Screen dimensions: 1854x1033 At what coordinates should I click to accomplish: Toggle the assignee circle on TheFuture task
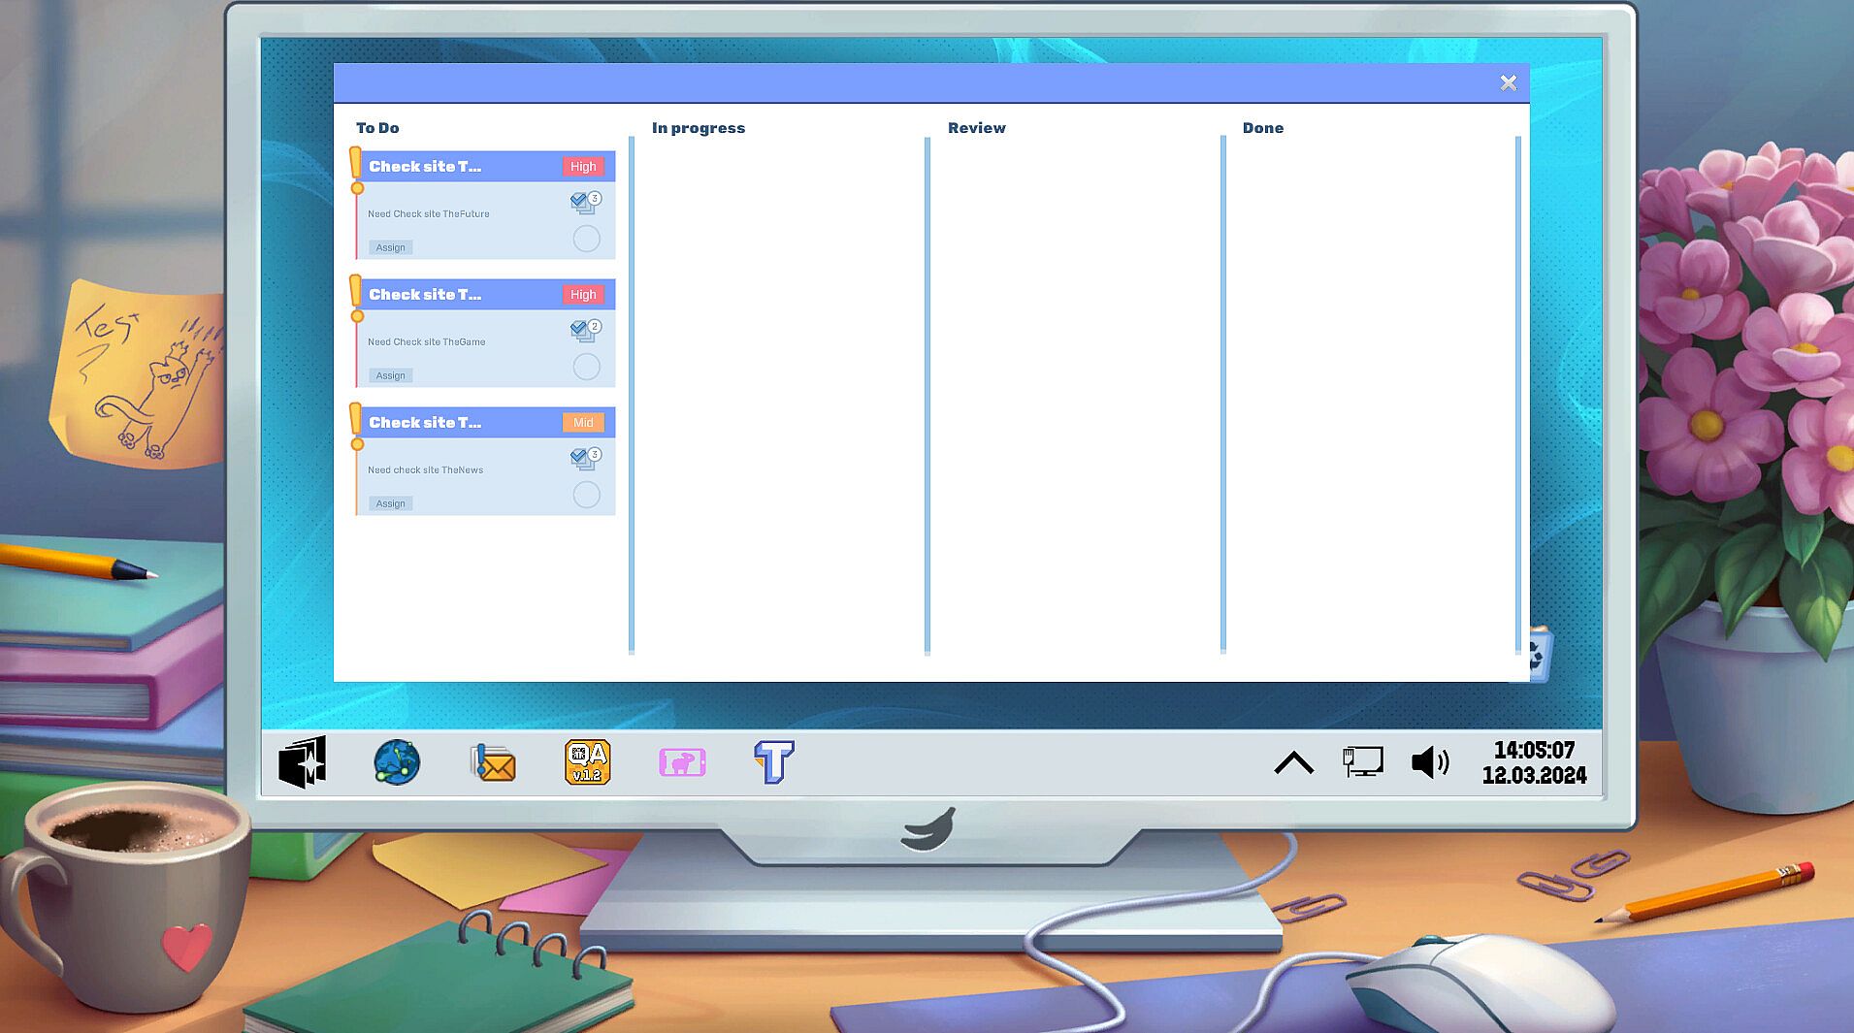(x=586, y=239)
